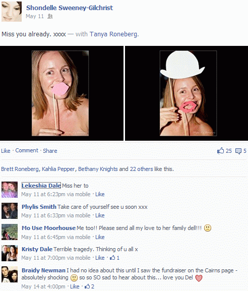The image size is (248, 291).
Task: Click thumbs-up count on Kristy Dale's comment
Action: coord(114,258)
